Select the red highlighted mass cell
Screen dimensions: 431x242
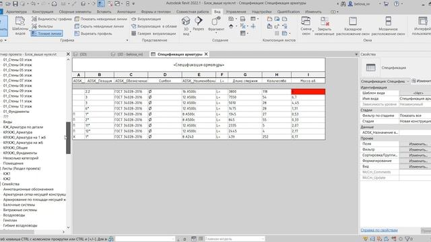pos(308,91)
